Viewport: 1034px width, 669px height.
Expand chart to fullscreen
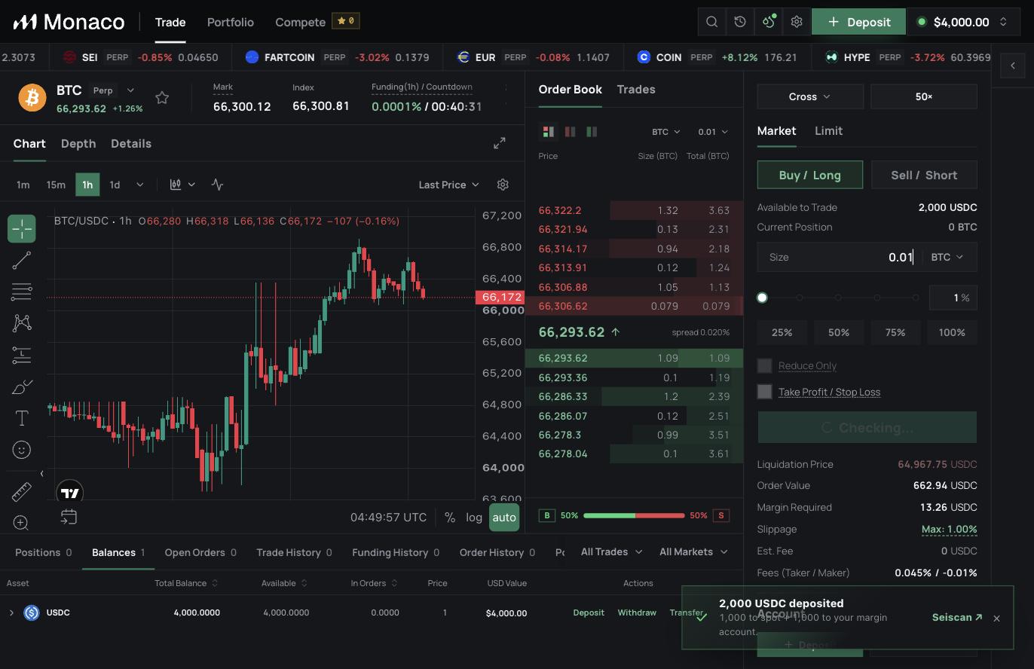coord(500,143)
